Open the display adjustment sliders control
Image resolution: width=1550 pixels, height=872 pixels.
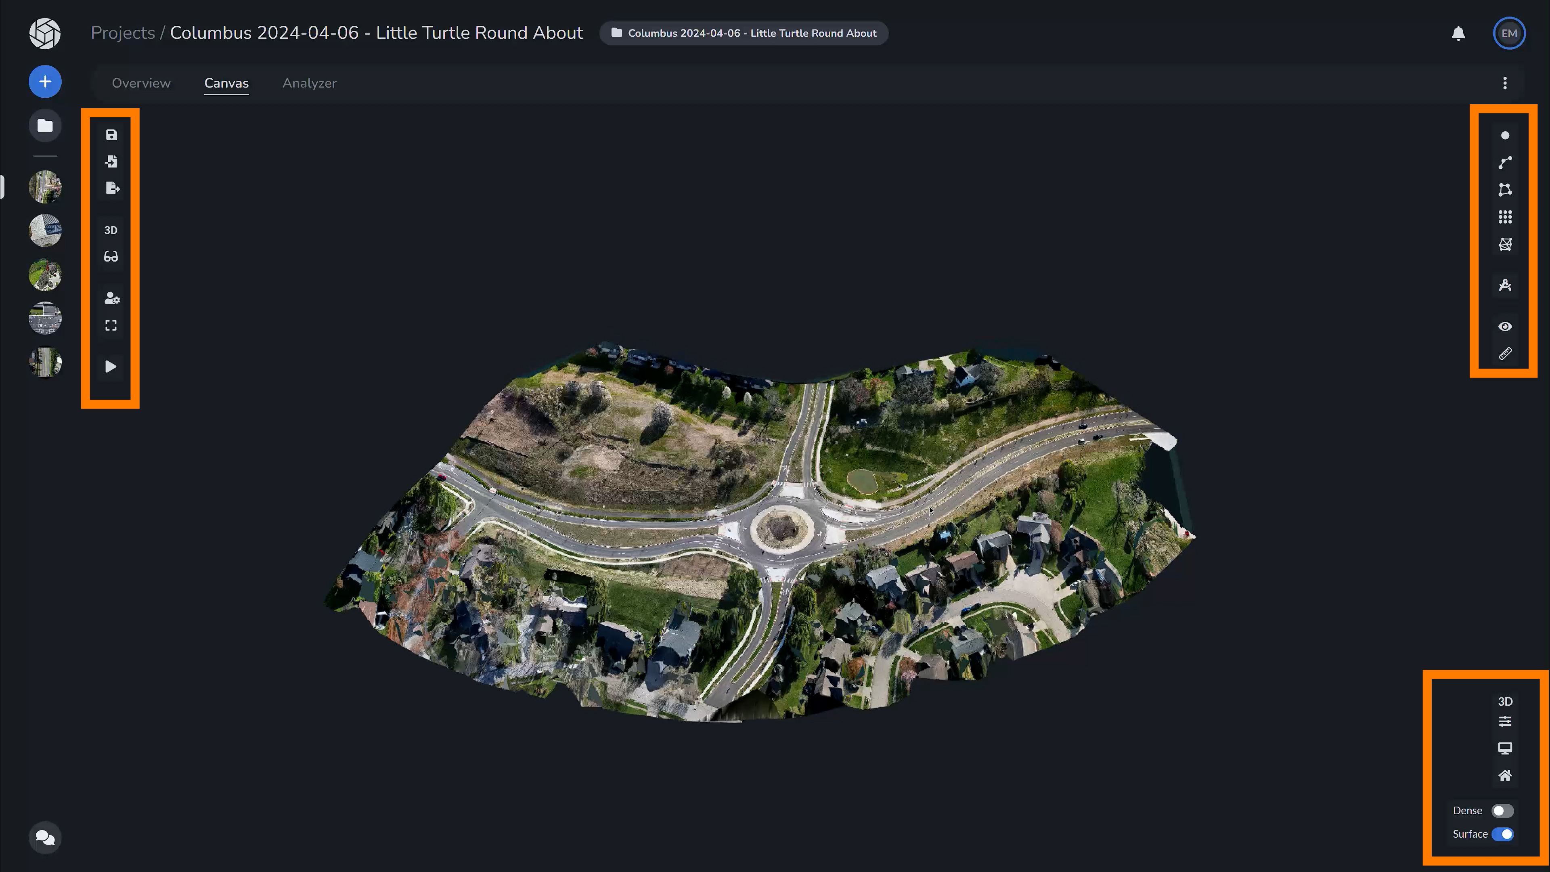[x=1506, y=721]
